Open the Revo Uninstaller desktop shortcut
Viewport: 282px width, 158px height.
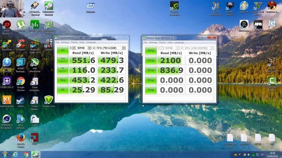(21, 122)
